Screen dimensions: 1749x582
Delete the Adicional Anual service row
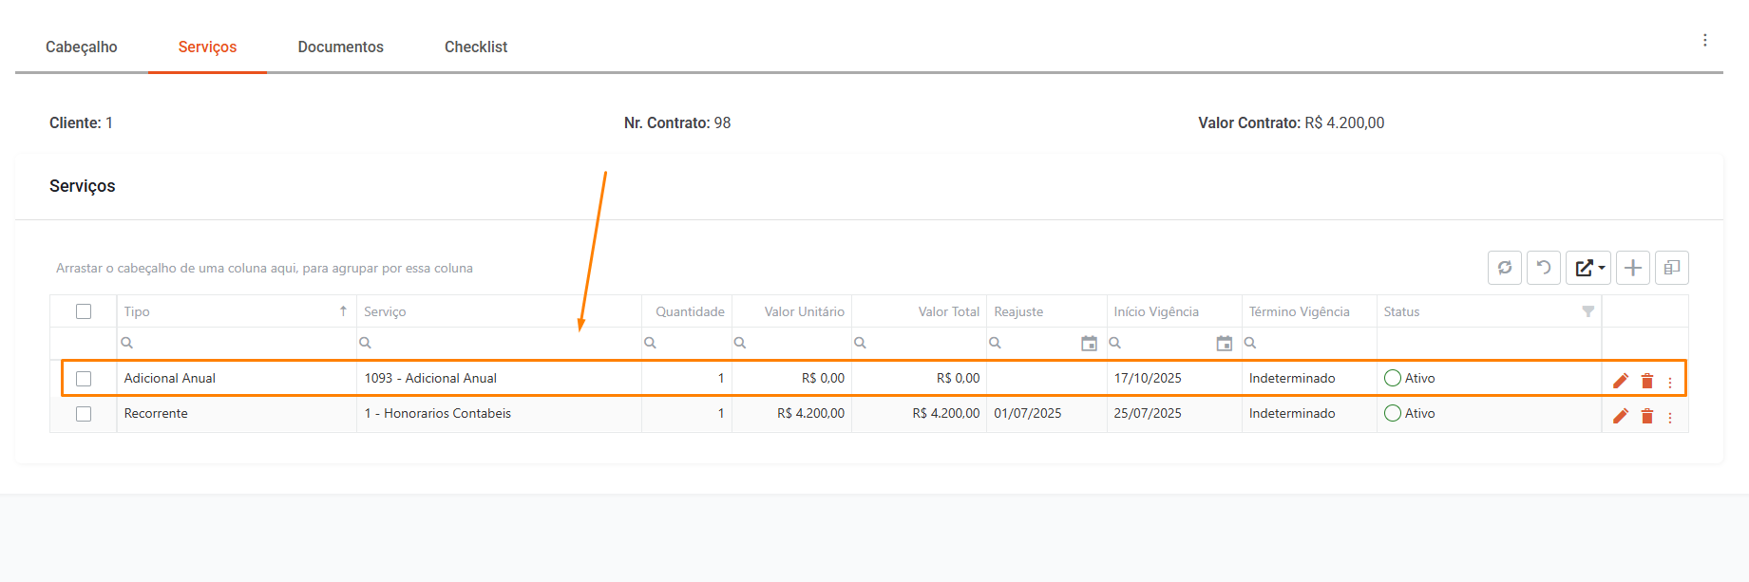pos(1647,381)
